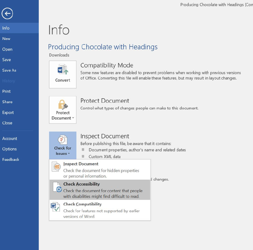This screenshot has width=253, height=250.
Task: Click the large Info page title
Action: pyautogui.click(x=59, y=30)
